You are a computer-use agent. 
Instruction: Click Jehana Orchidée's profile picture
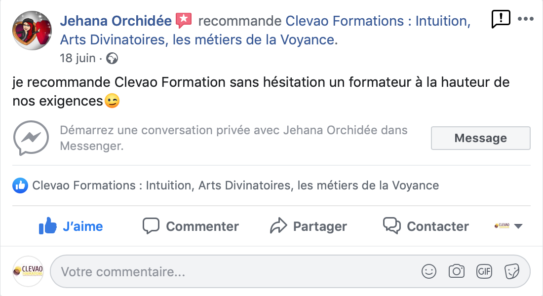(x=32, y=31)
